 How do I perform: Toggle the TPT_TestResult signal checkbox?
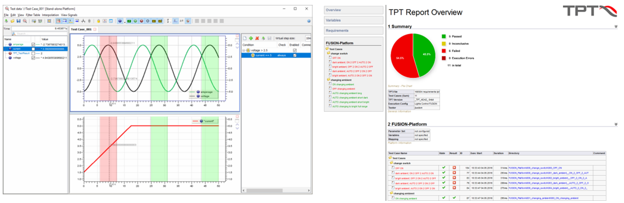[x=33, y=54]
